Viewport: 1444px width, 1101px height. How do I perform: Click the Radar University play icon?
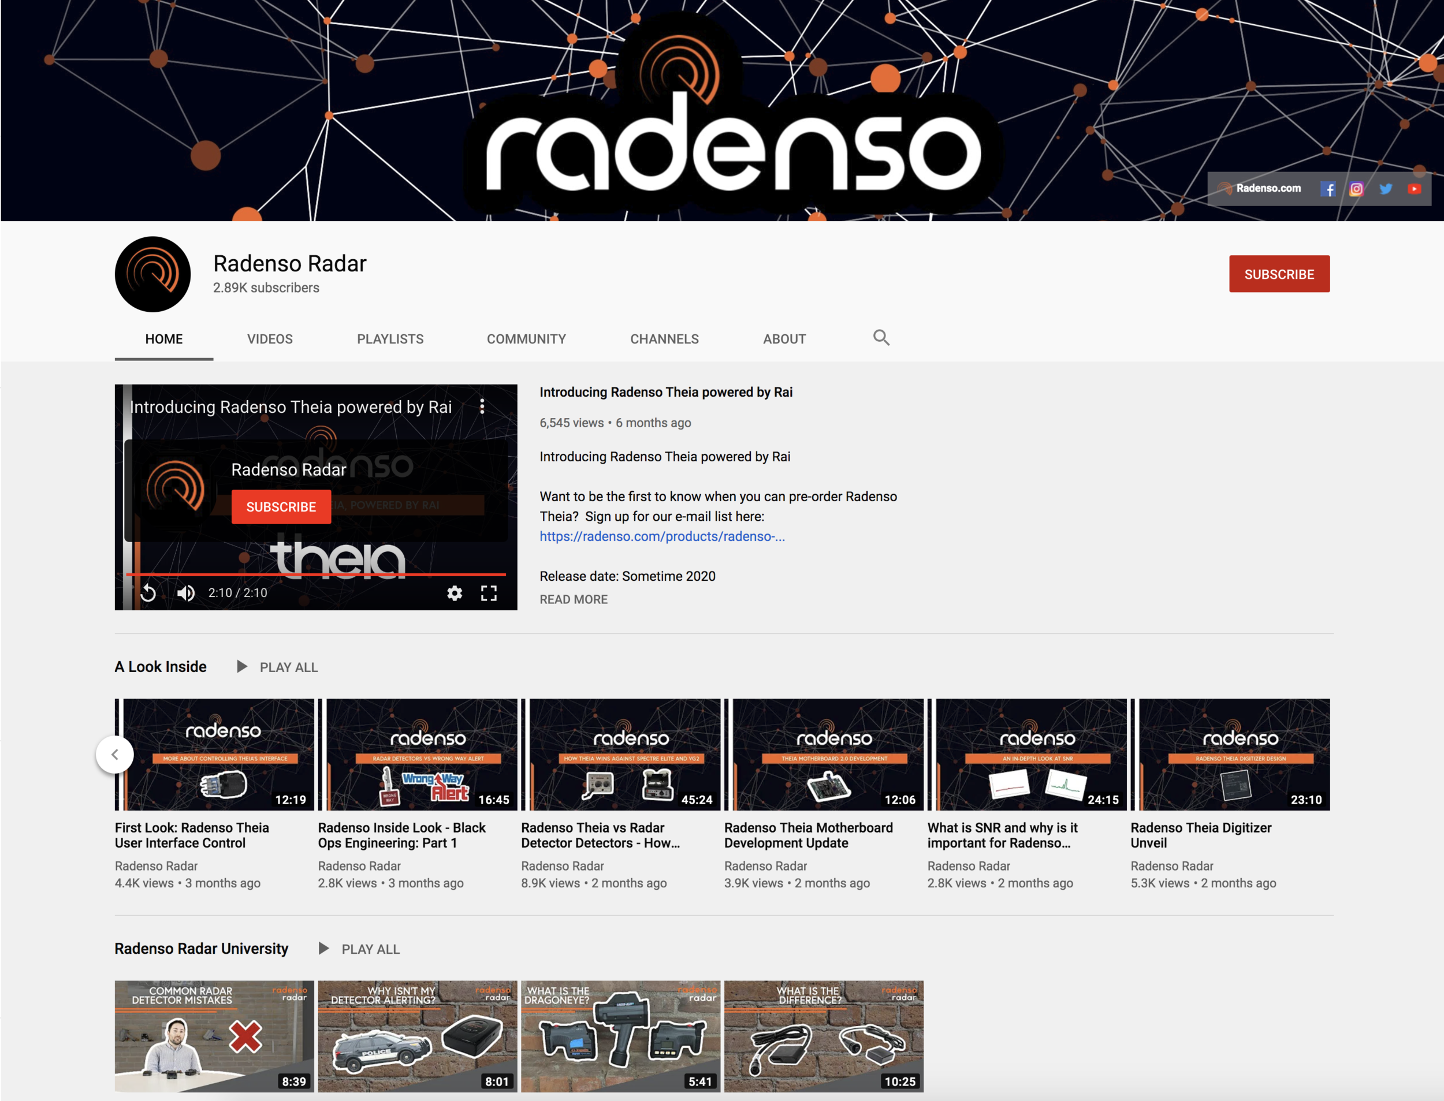point(324,949)
